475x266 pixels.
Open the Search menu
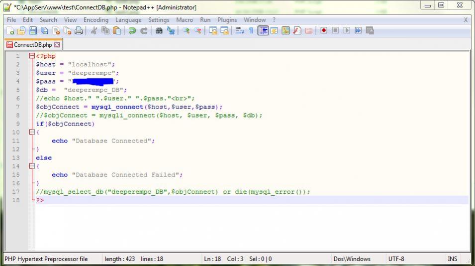pos(48,20)
